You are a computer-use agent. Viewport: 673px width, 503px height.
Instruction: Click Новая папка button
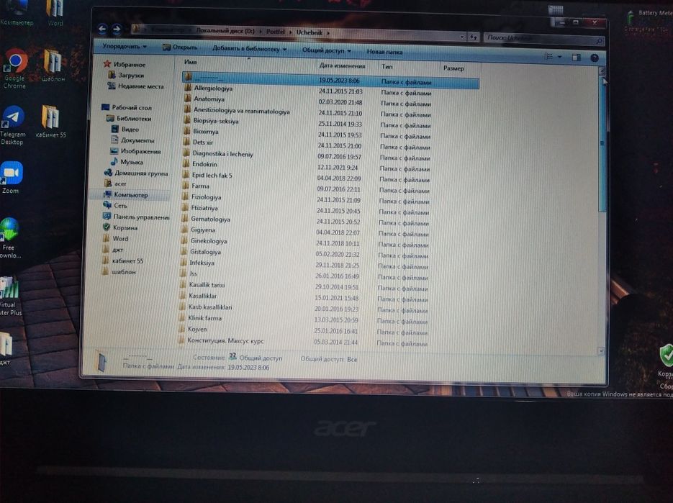click(384, 52)
